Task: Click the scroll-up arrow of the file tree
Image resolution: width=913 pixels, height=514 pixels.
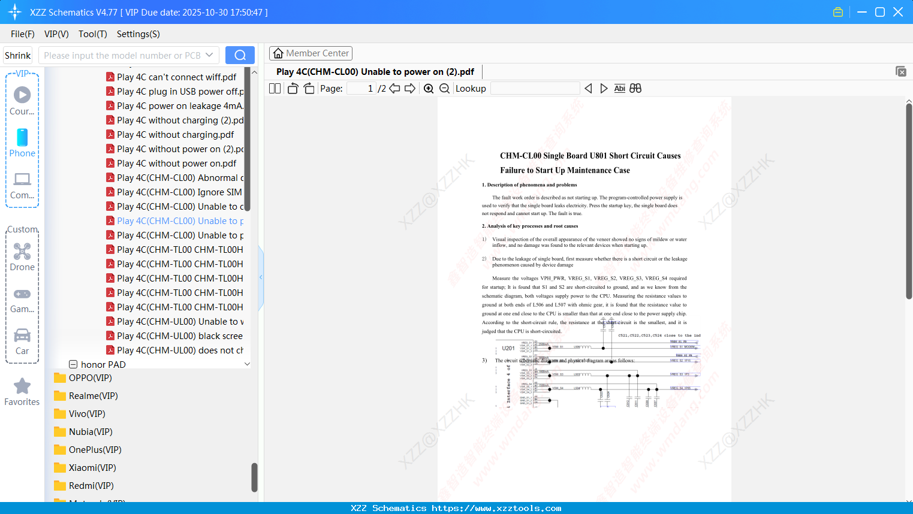Action: (254, 72)
